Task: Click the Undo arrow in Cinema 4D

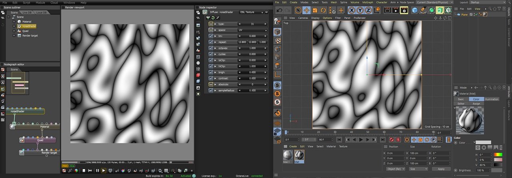Action: [x=280, y=10]
